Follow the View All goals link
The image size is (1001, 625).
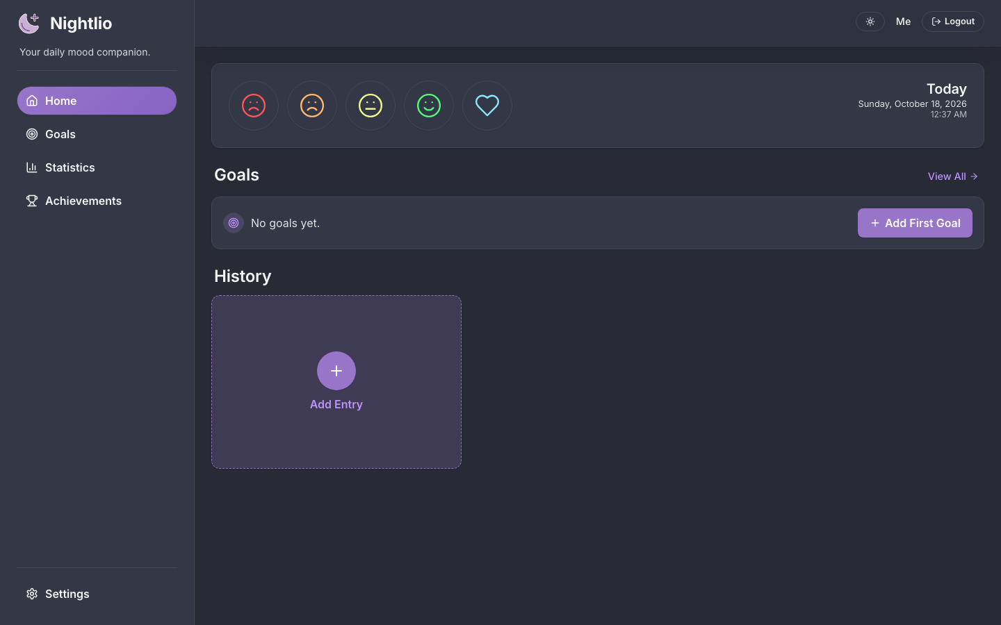(x=953, y=176)
